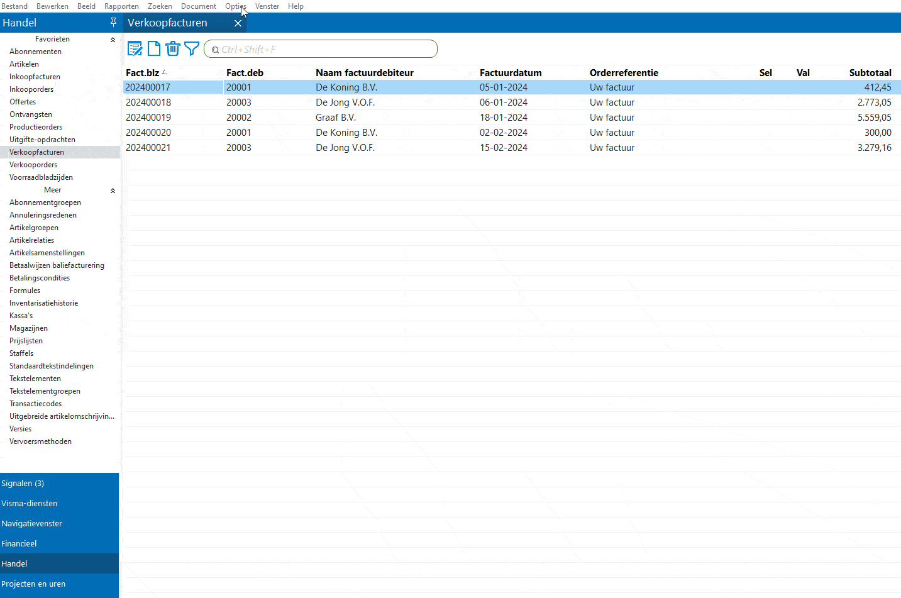Sort by Fact.deb column header
This screenshot has height=598, width=901.
(x=245, y=73)
